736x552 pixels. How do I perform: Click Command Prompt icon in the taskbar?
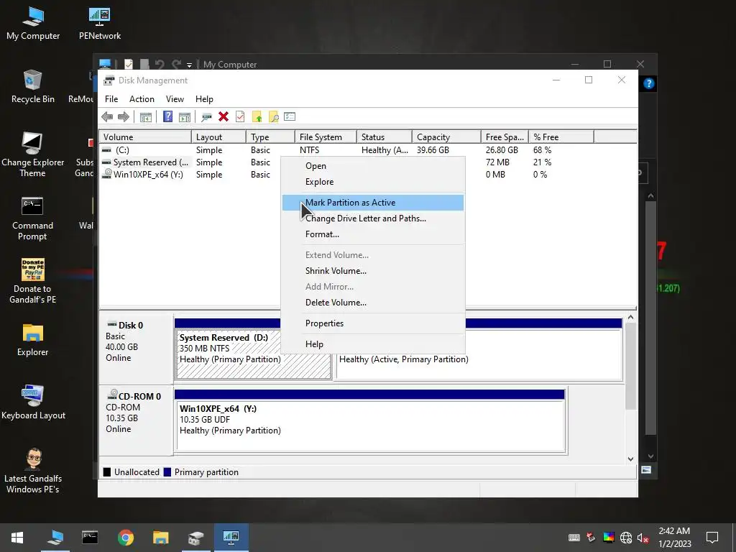coord(90,538)
